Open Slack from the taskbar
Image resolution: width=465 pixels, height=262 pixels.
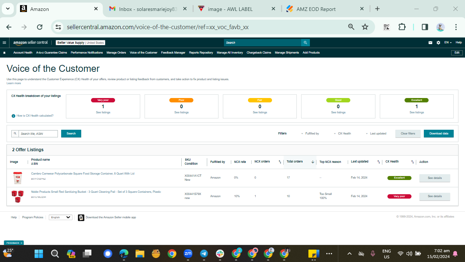[220, 254]
